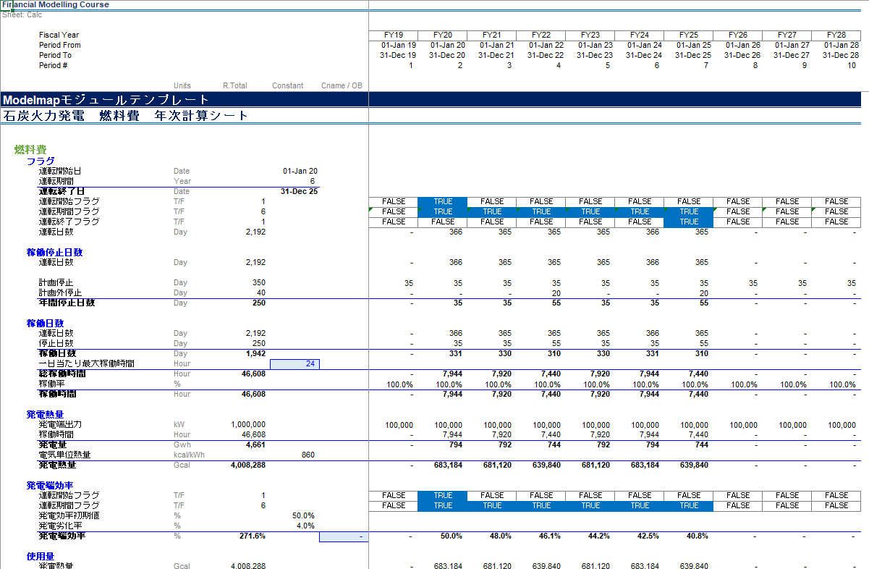Click the R.Total column header label
Viewport: 869px width, 569px height.
click(x=234, y=85)
